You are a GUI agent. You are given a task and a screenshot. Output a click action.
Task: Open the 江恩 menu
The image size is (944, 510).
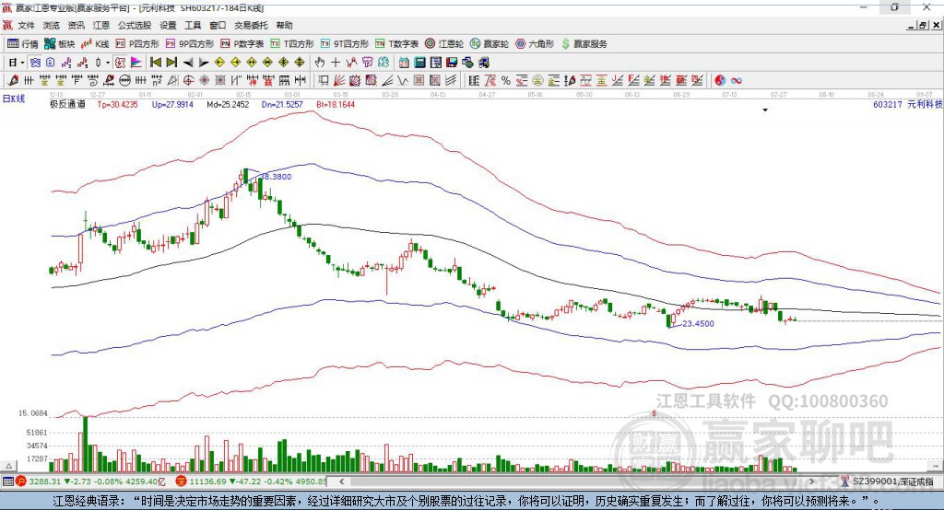click(x=101, y=25)
